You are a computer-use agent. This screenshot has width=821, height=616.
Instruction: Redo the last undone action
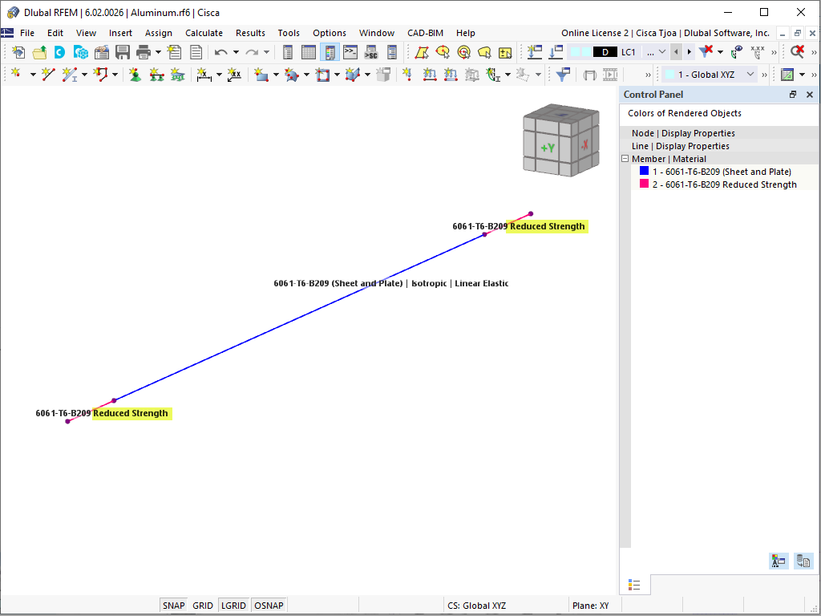pyautogui.click(x=252, y=52)
